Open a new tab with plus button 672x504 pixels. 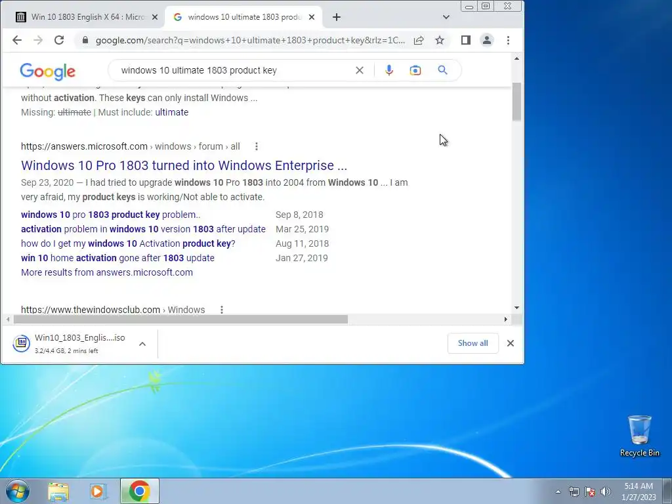(x=337, y=17)
